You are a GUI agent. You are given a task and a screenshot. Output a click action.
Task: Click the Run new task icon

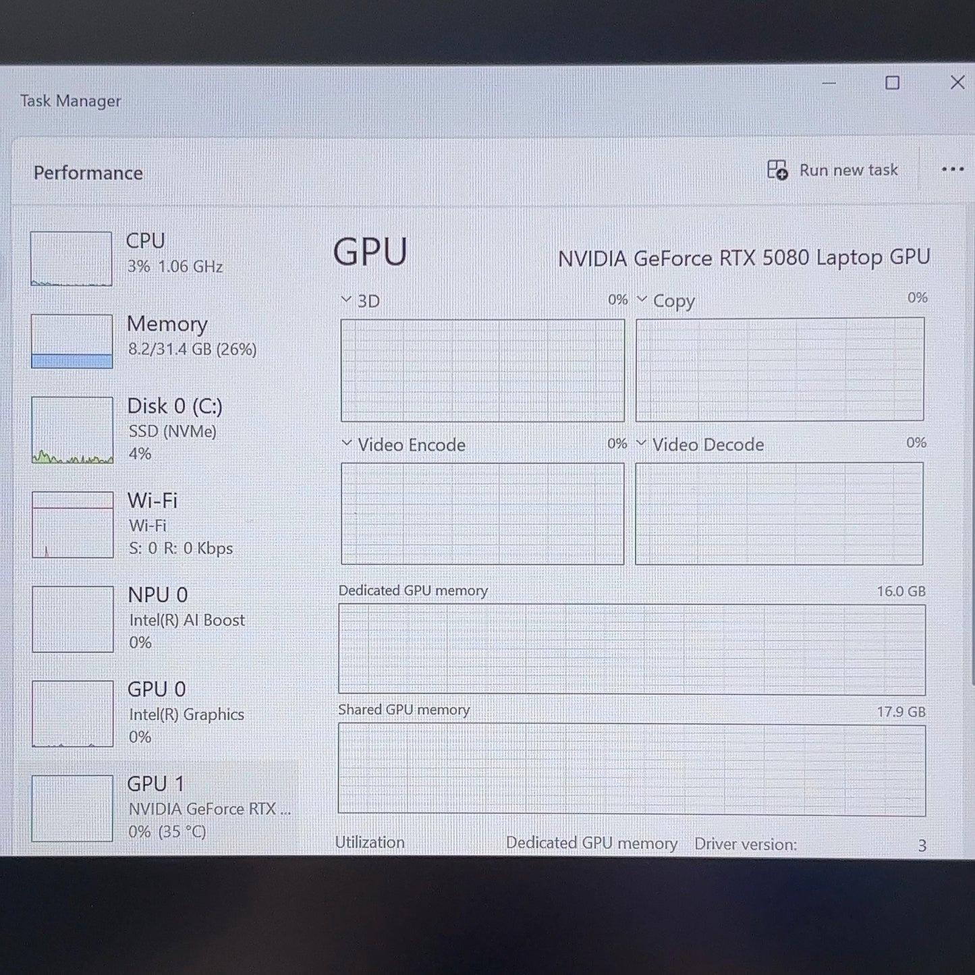coord(777,170)
